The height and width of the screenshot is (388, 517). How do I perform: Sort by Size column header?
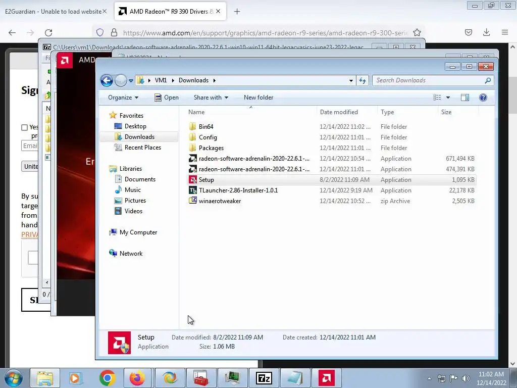446,112
